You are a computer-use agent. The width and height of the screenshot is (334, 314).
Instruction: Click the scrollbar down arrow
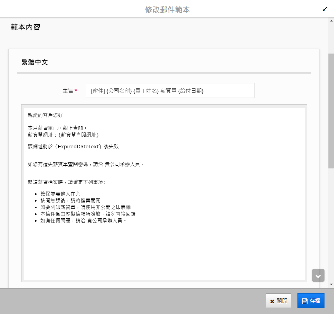click(331, 284)
